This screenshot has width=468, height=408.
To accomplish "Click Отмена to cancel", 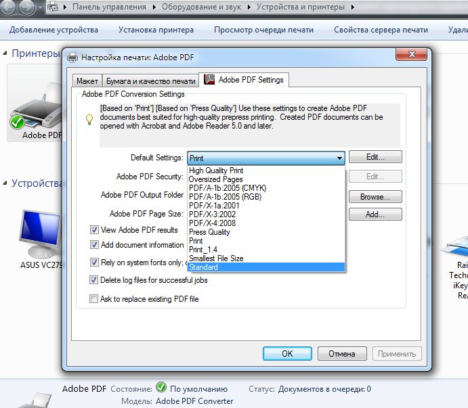I will click(342, 354).
